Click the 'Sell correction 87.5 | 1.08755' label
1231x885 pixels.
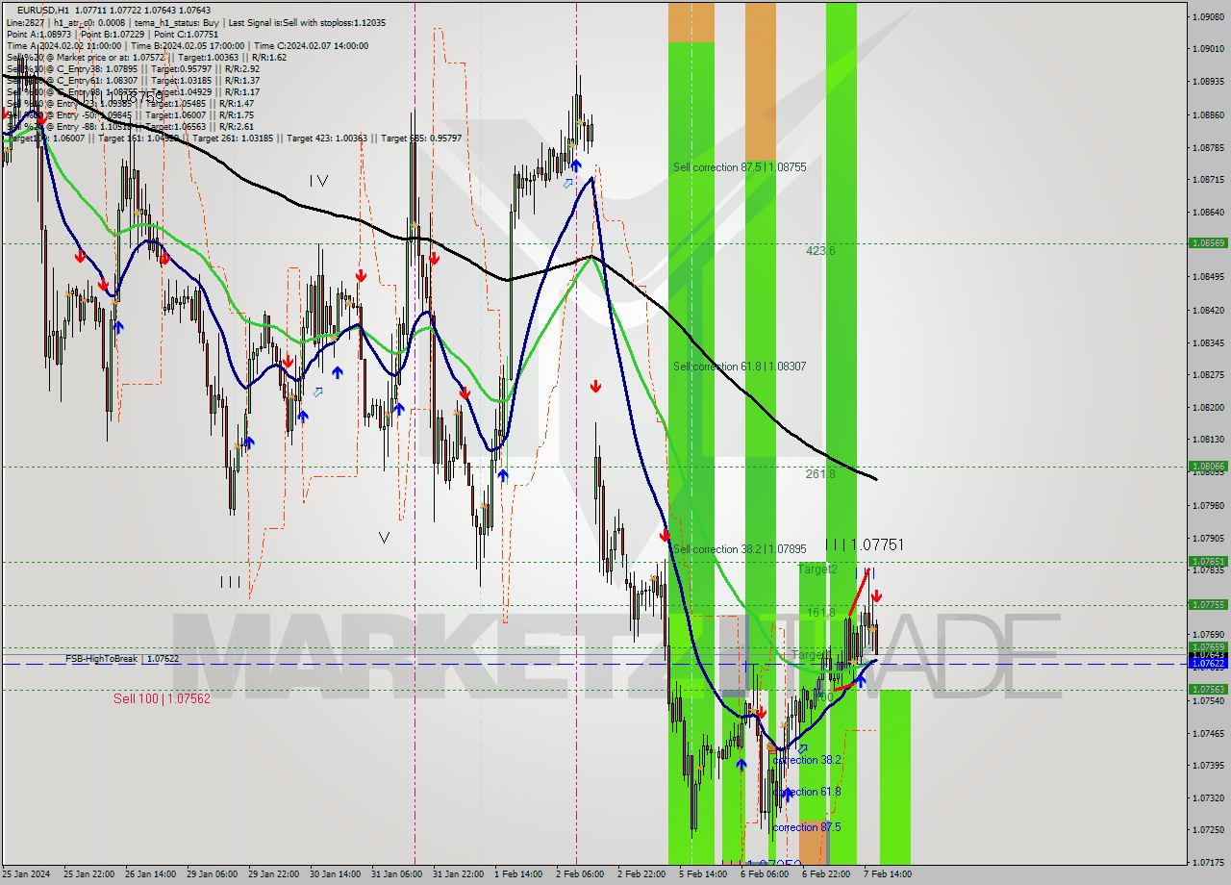740,167
